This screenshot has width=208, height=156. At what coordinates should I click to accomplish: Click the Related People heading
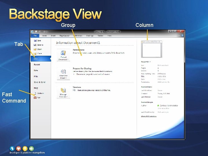point(147,102)
